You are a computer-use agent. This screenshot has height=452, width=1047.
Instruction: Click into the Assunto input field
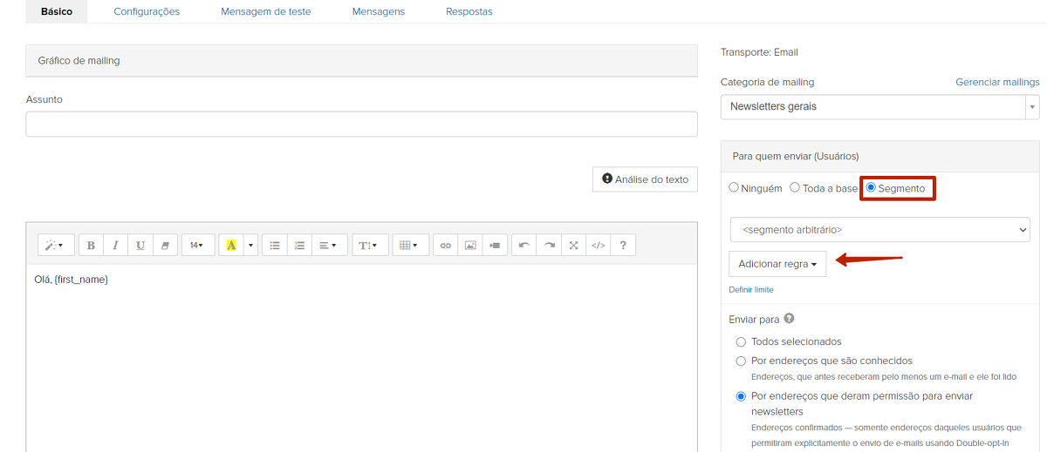point(361,125)
